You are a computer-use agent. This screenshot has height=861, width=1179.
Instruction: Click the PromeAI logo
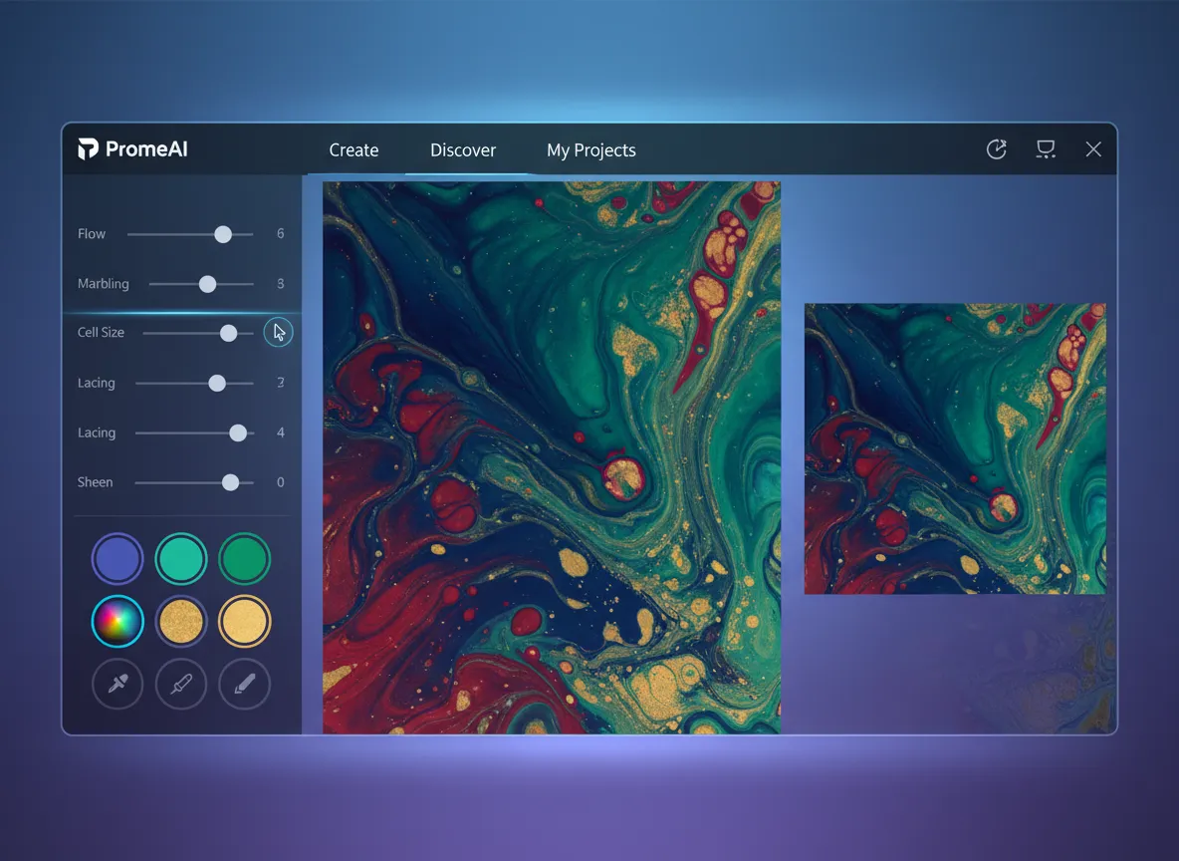click(x=132, y=149)
